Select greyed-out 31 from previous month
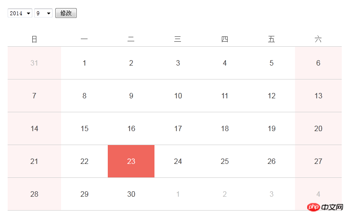This screenshot has height=216, width=348. coord(35,63)
